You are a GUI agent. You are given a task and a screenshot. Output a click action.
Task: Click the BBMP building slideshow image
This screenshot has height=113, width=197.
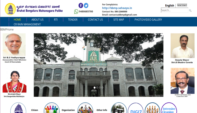pyautogui.click(x=98, y=65)
